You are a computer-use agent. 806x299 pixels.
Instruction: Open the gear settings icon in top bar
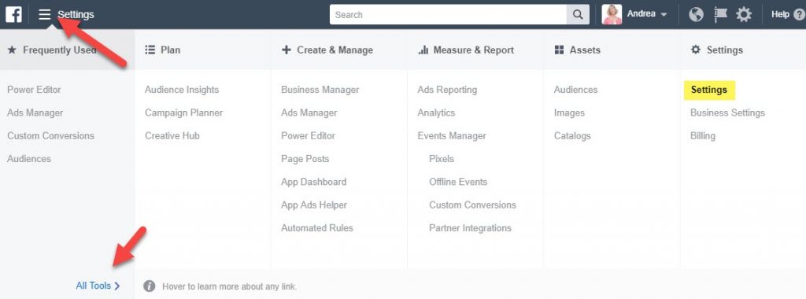(x=743, y=14)
